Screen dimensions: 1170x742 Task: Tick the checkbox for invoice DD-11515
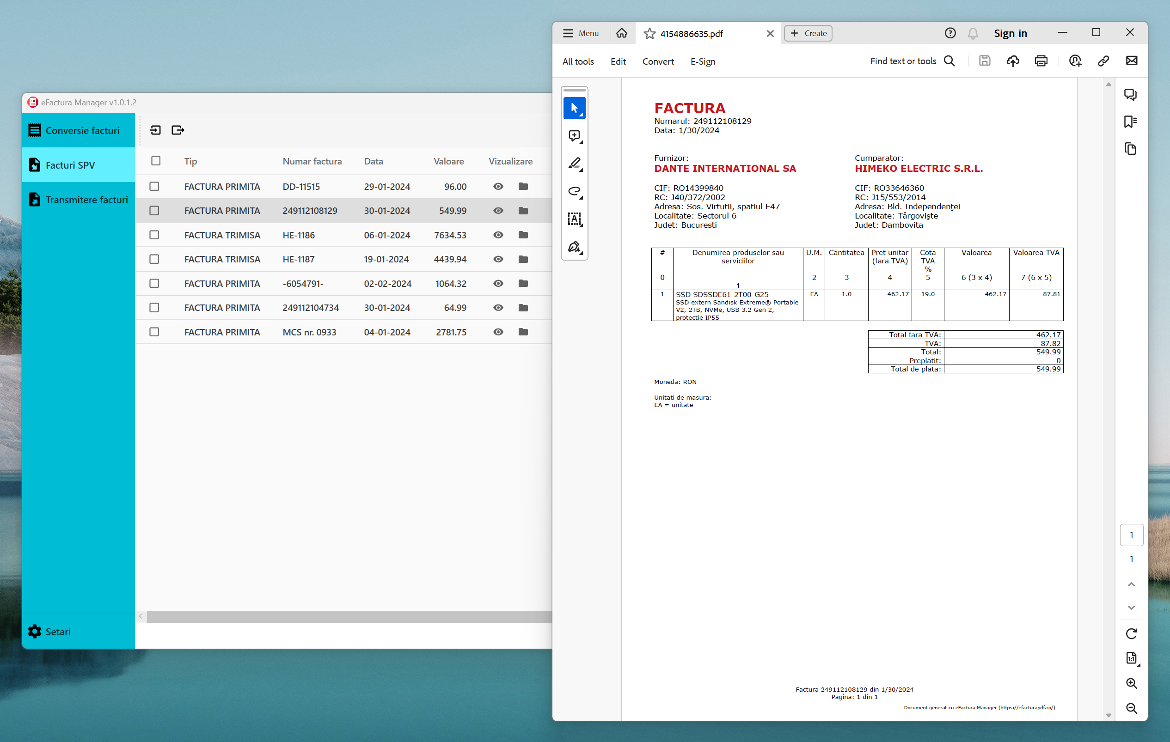coord(154,187)
